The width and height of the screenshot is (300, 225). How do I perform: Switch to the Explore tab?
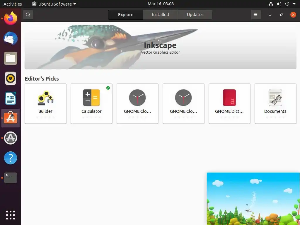point(125,15)
